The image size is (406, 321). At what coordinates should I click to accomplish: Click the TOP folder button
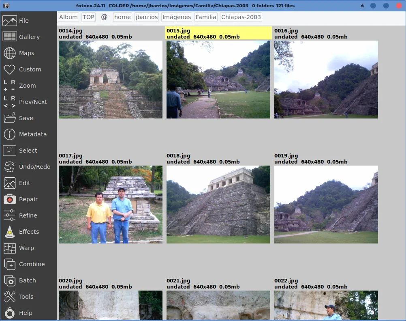click(88, 17)
